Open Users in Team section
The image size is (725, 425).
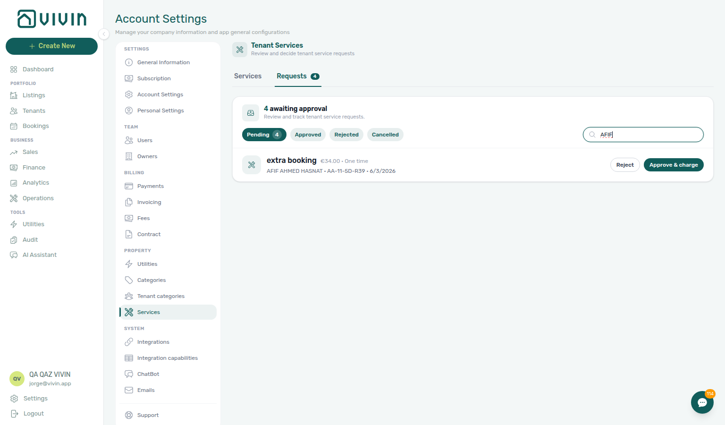coord(168,140)
